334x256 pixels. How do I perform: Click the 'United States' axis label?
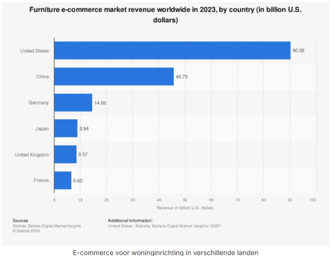pyautogui.click(x=34, y=51)
